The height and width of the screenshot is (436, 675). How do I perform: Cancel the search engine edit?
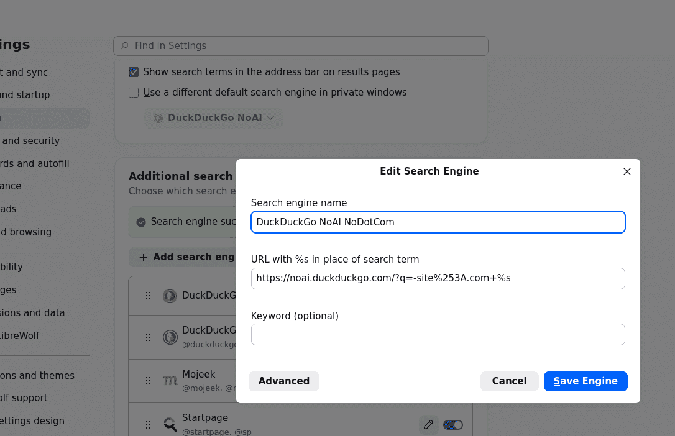coord(509,381)
